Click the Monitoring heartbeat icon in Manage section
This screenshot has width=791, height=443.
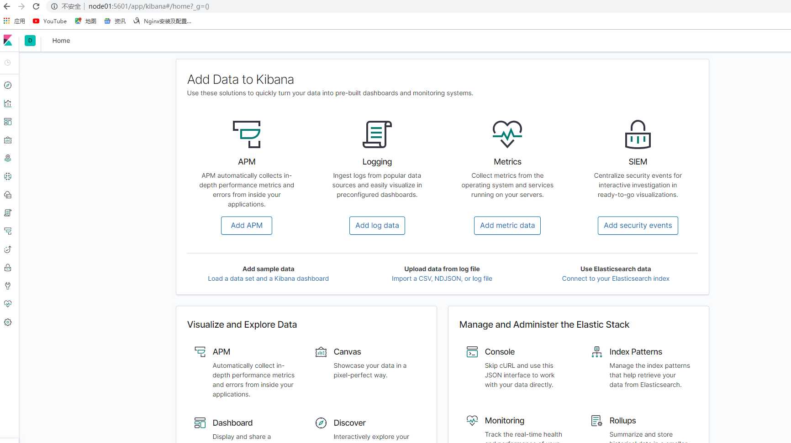coord(472,421)
